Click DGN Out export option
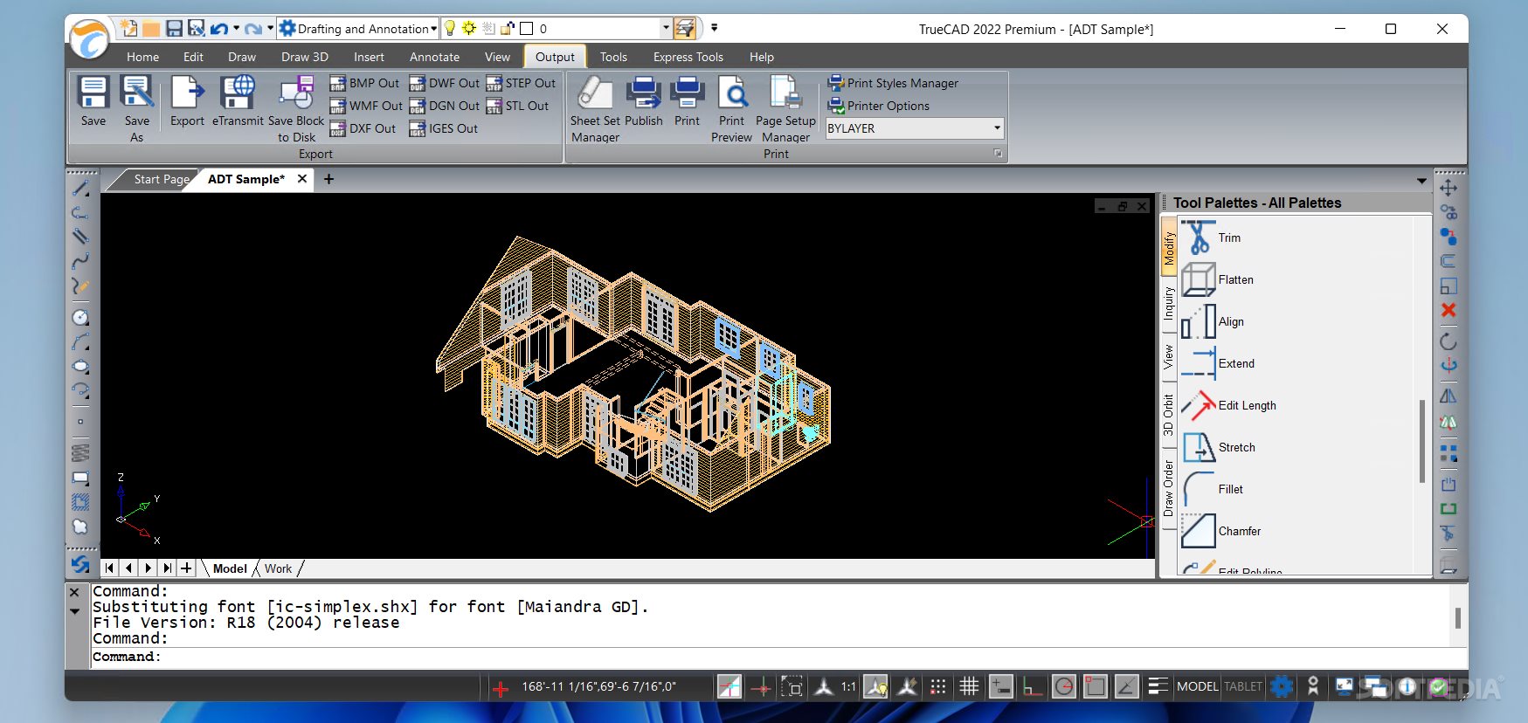 pos(445,106)
